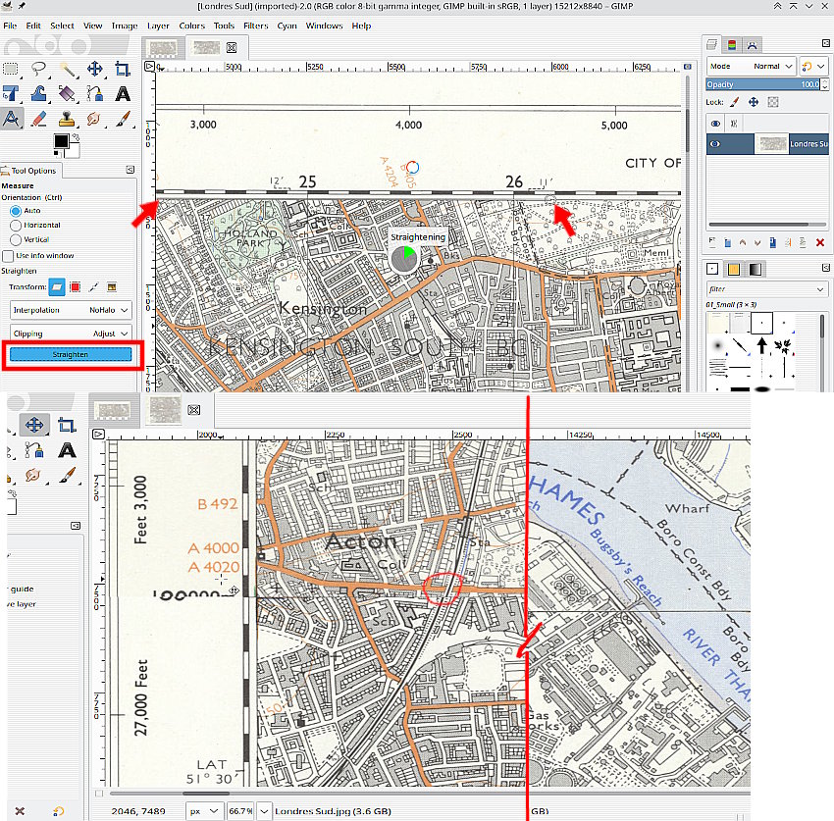Expand the Clipping Adjust dropdown

point(70,334)
